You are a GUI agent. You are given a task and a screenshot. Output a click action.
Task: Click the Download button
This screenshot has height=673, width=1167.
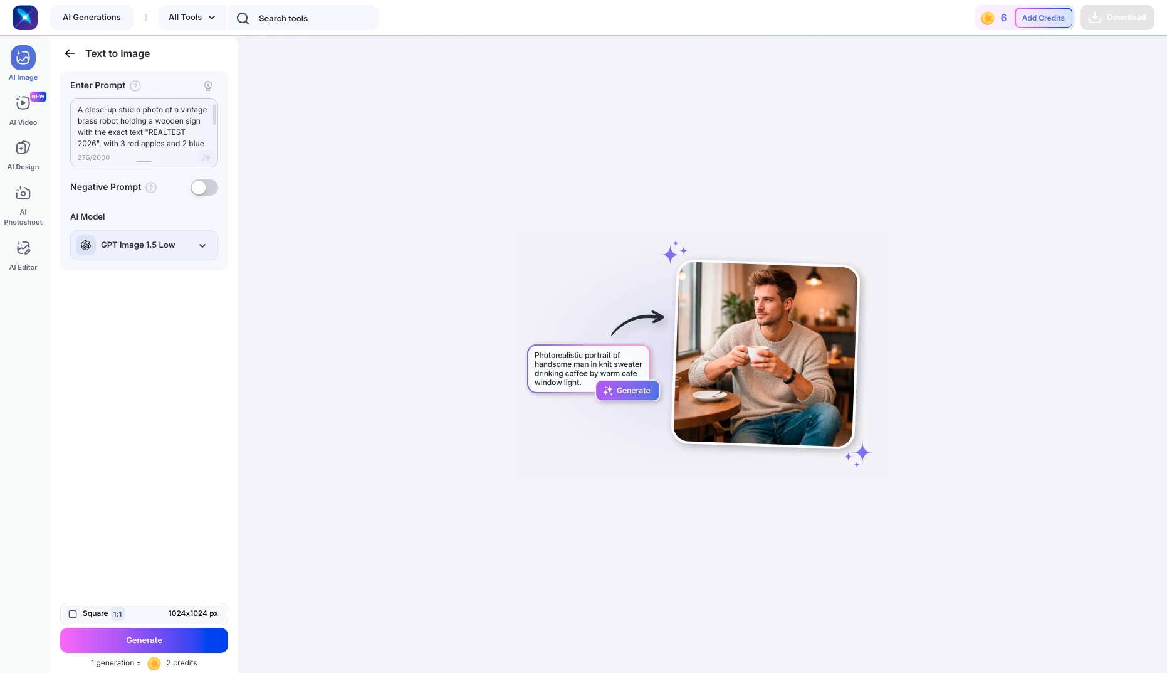coord(1117,18)
